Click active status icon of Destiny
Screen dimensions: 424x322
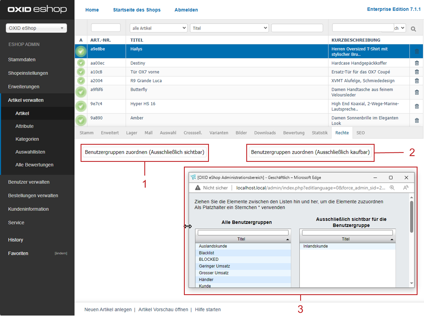tap(81, 63)
